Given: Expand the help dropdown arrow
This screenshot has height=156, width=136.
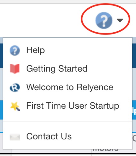Looking at the screenshot, I should pyautogui.click(x=120, y=20).
